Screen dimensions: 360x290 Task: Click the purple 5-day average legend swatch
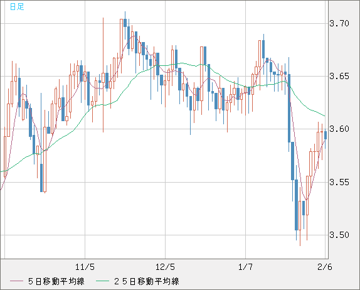pos(16,281)
